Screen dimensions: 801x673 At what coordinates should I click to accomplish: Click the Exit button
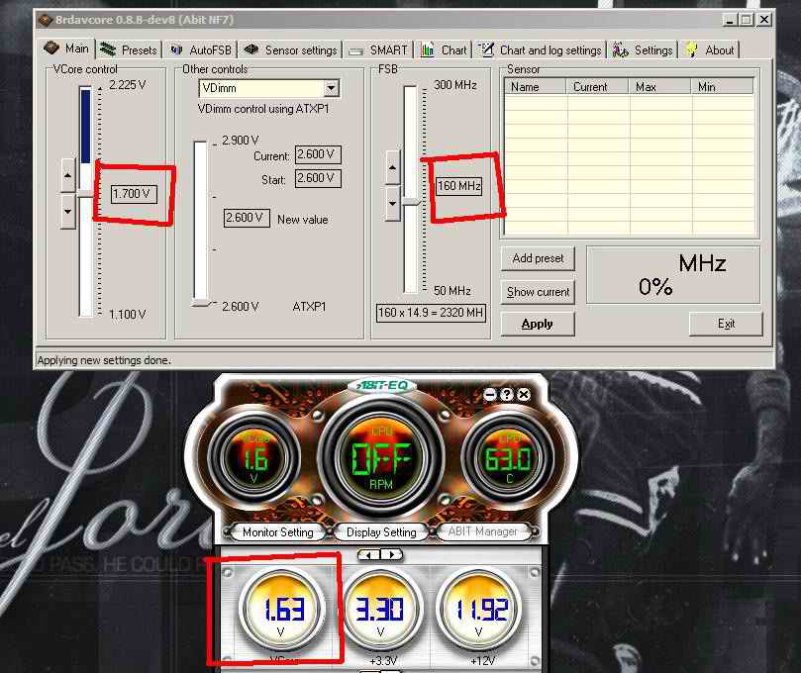tap(726, 324)
